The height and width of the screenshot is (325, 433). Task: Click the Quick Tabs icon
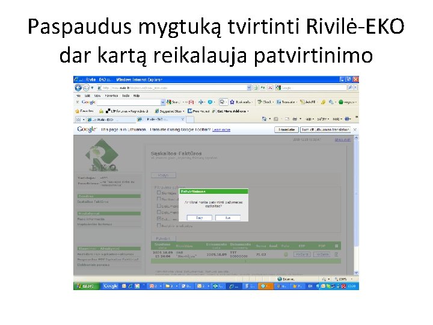[79, 120]
